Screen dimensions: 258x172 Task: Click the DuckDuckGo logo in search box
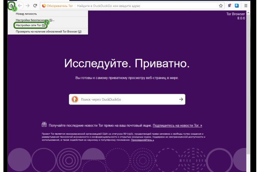75,99
